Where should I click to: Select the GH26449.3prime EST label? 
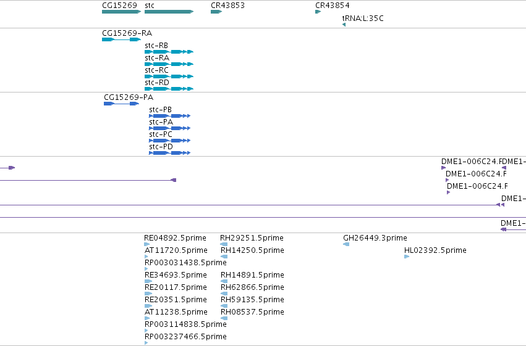375,238
